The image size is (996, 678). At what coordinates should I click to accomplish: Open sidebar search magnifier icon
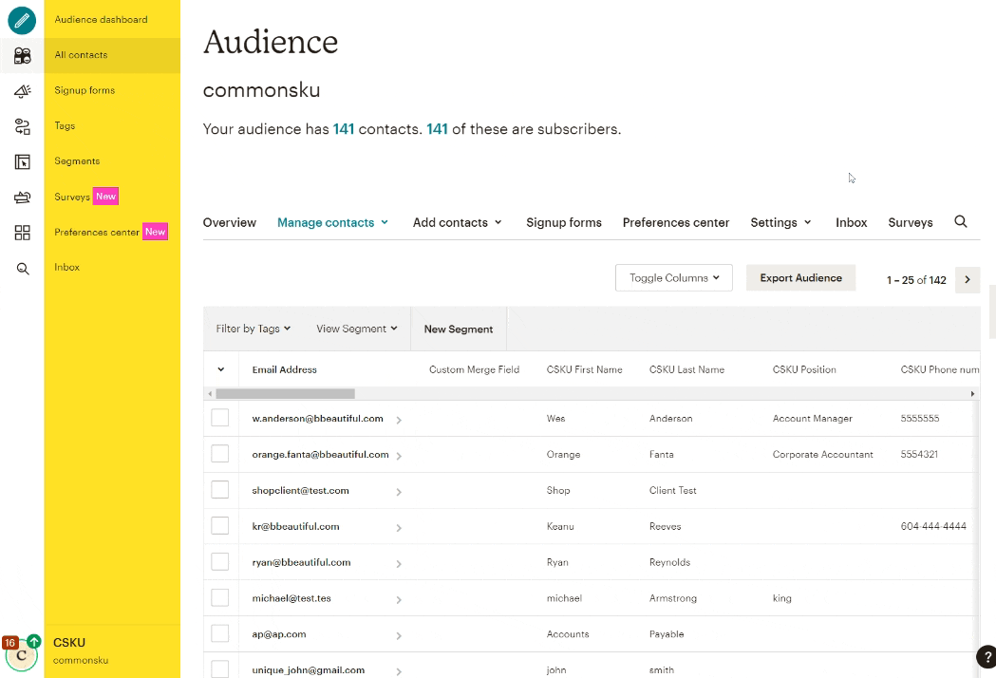click(x=21, y=267)
